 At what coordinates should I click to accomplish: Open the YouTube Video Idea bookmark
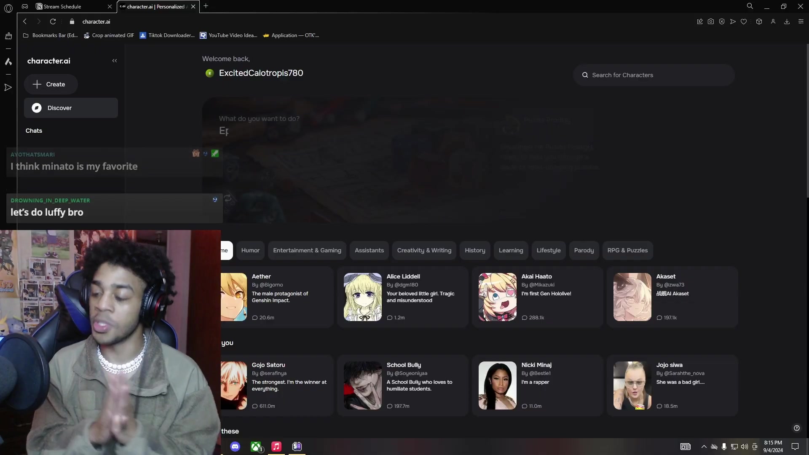click(228, 35)
